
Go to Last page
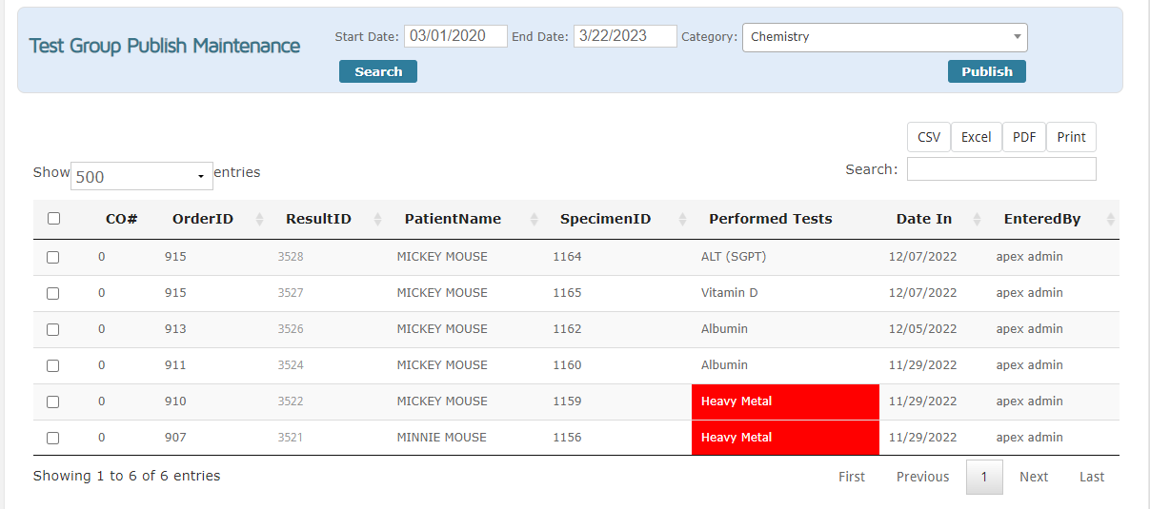point(1092,477)
